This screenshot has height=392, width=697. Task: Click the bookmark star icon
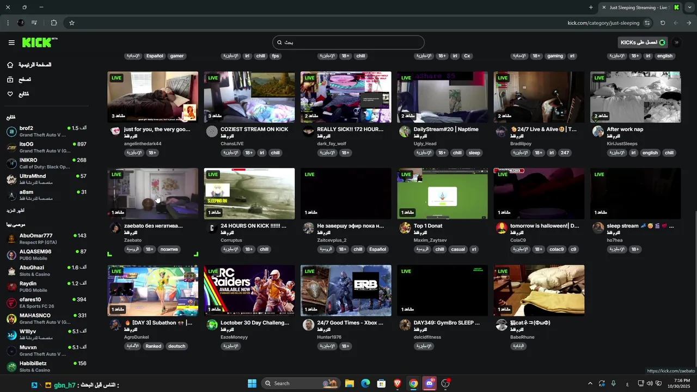[x=71, y=23]
